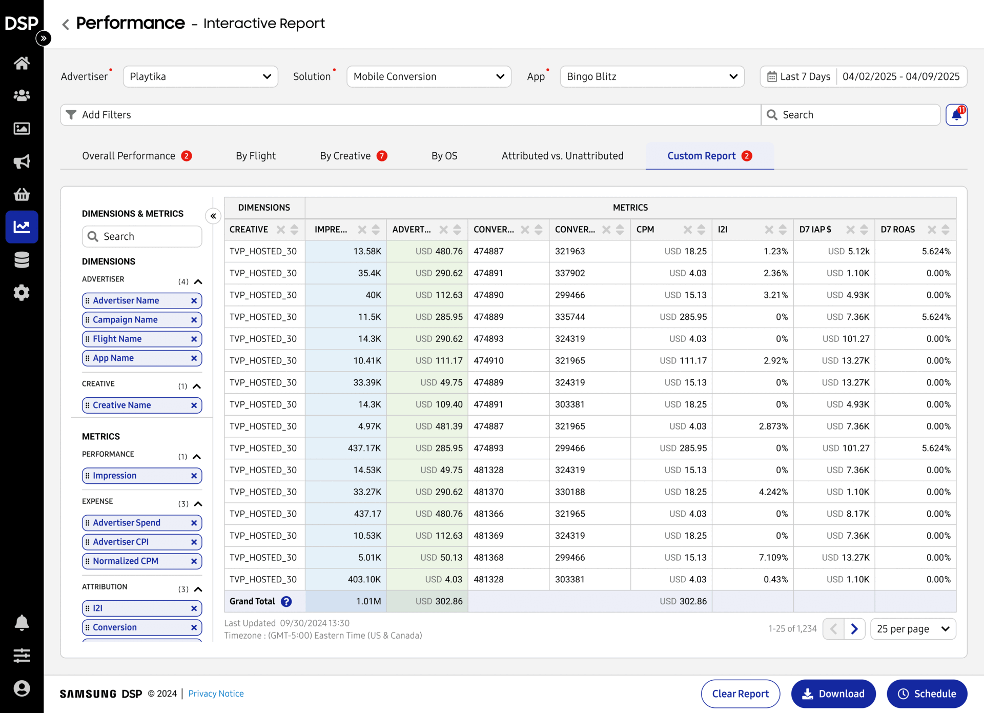Remove Campaign Name dimension chip
984x713 pixels.
pyautogui.click(x=194, y=320)
